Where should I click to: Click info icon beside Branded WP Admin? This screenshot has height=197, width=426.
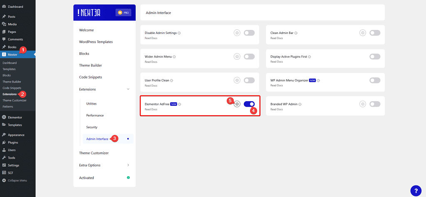tap(300, 104)
